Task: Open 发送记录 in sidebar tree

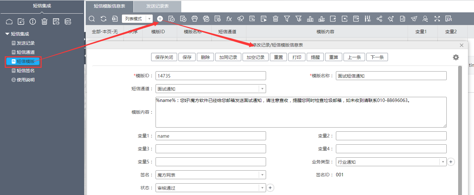Action: (x=26, y=43)
